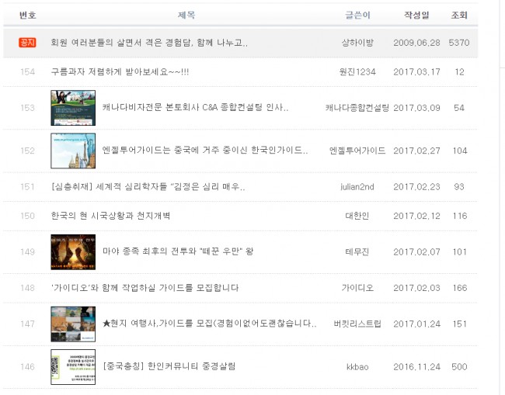Click date 2017.02.03
The width and height of the screenshot is (505, 395).
(416, 288)
